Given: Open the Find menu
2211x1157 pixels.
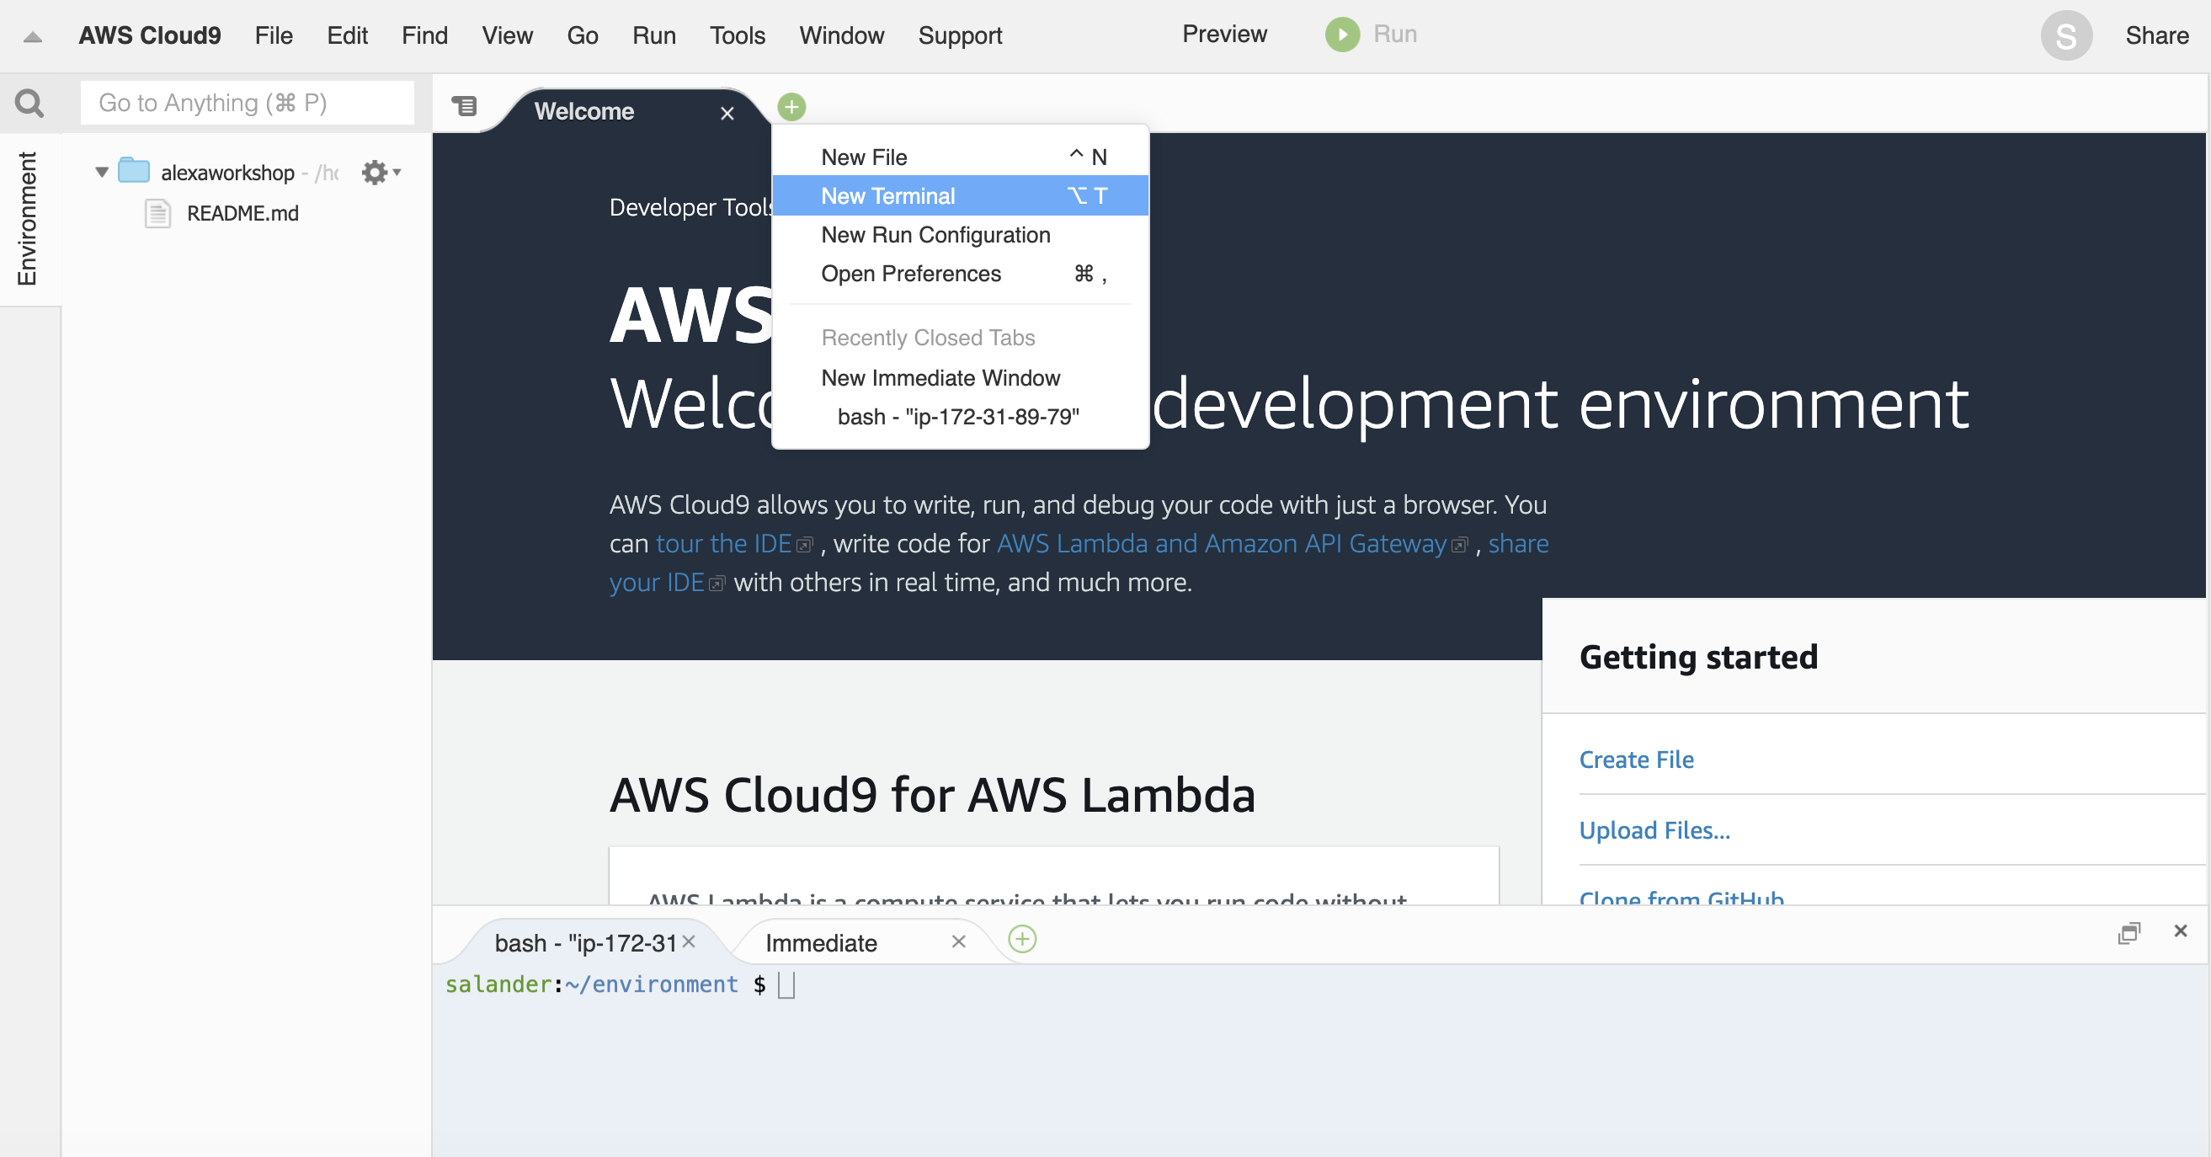Looking at the screenshot, I should click(x=425, y=35).
